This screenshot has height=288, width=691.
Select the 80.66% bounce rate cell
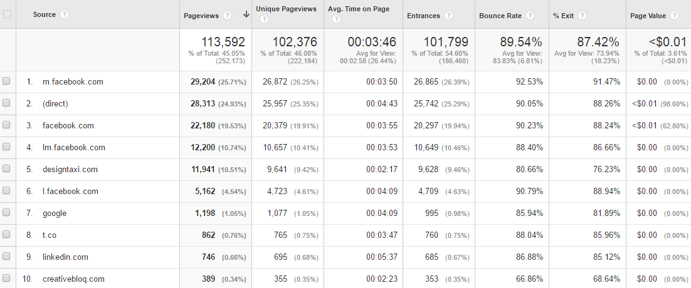529,170
